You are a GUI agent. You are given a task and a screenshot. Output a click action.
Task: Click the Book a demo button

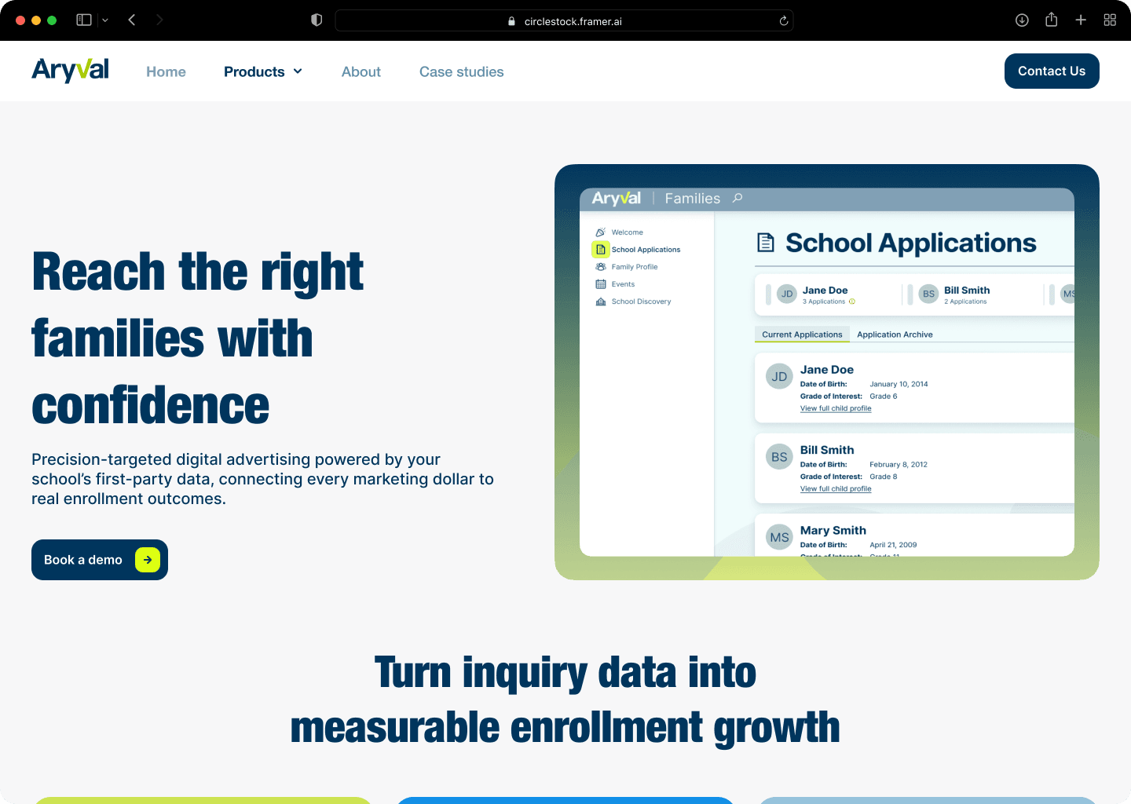coord(100,560)
